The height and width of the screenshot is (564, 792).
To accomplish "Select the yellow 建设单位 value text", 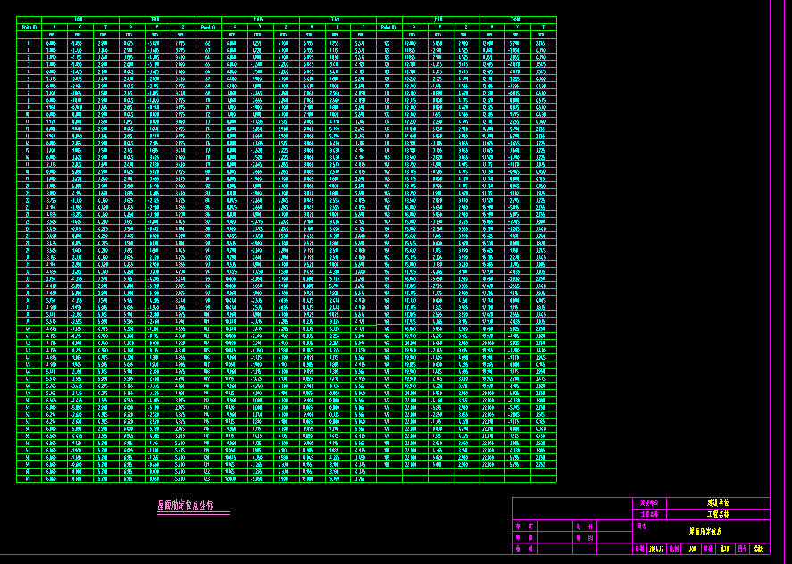I will pyautogui.click(x=718, y=503).
